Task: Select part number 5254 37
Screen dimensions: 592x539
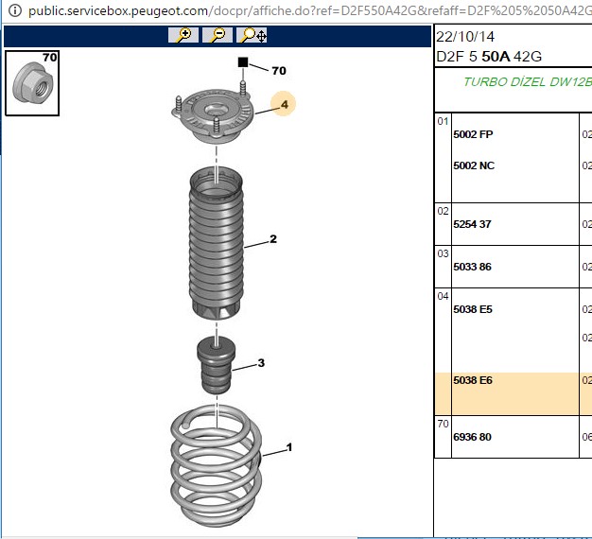Action: click(472, 224)
